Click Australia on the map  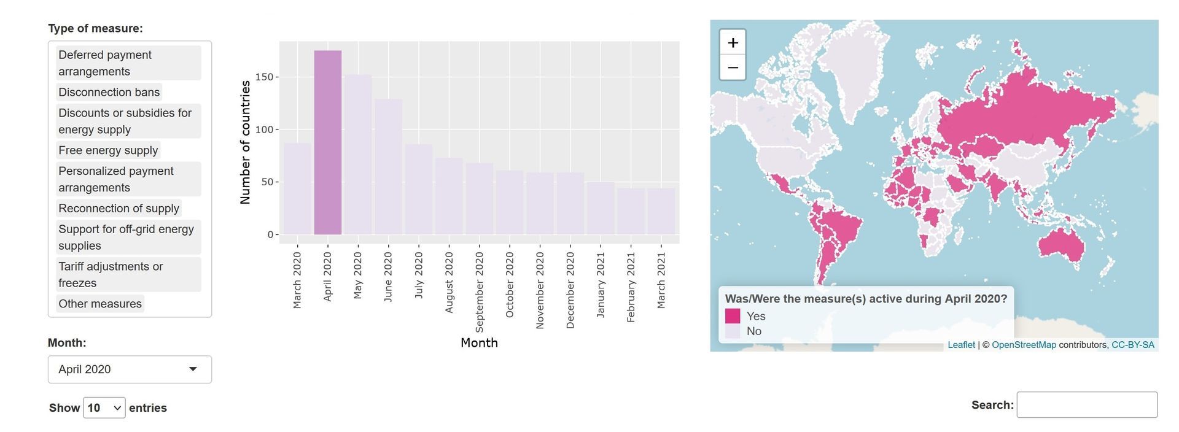tap(1062, 245)
